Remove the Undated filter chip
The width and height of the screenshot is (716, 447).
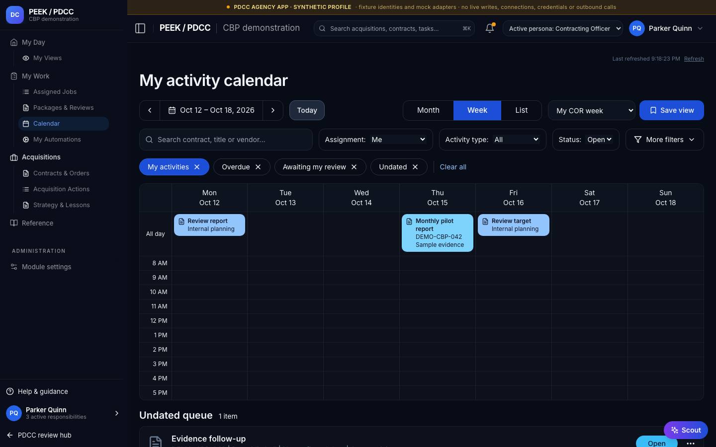pyautogui.click(x=415, y=167)
